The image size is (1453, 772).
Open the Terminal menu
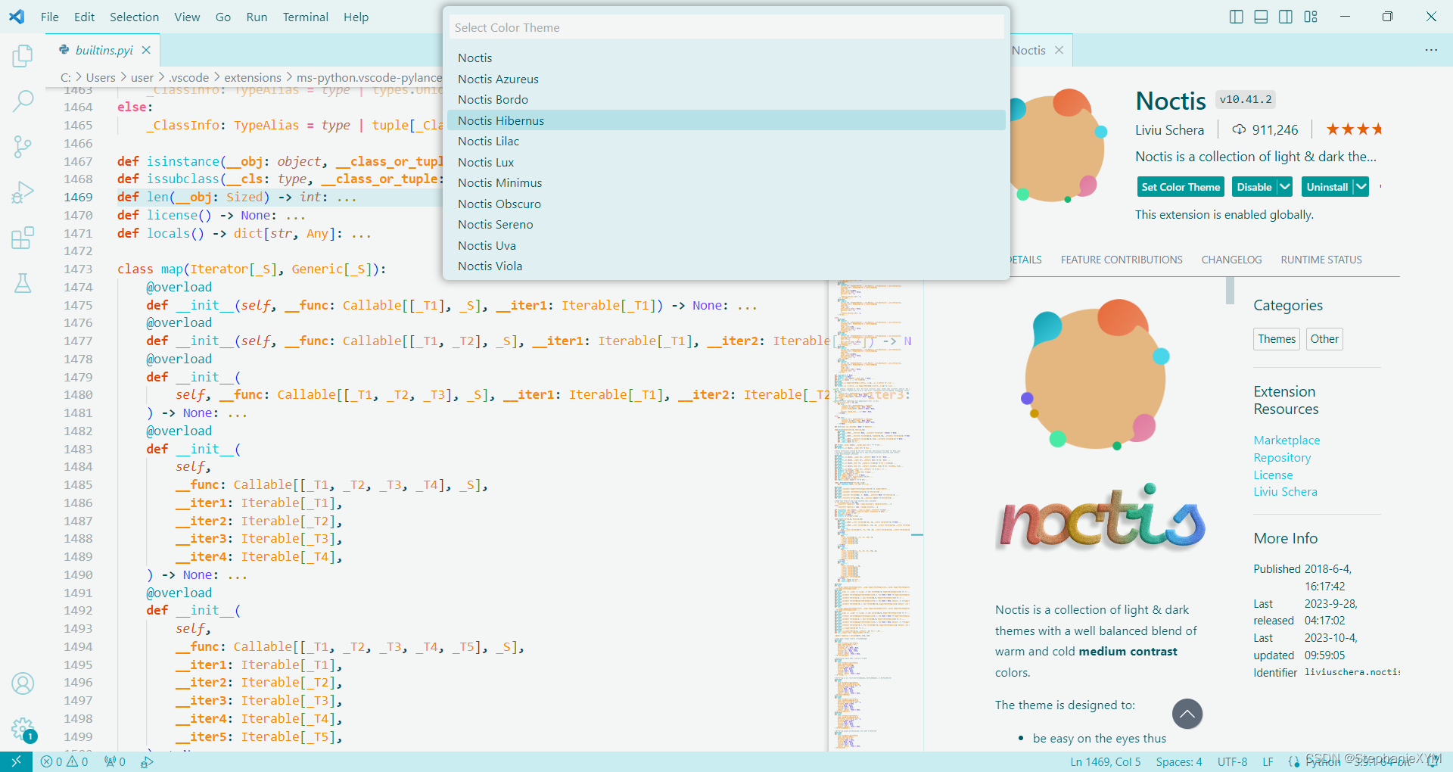pyautogui.click(x=306, y=17)
